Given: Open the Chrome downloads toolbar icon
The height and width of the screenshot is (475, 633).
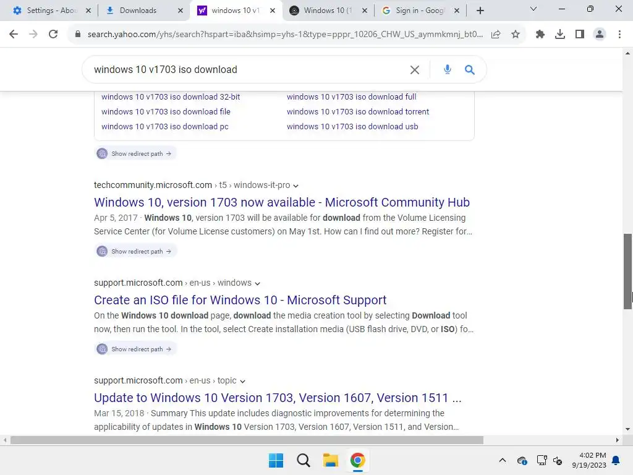Looking at the screenshot, I should (560, 35).
